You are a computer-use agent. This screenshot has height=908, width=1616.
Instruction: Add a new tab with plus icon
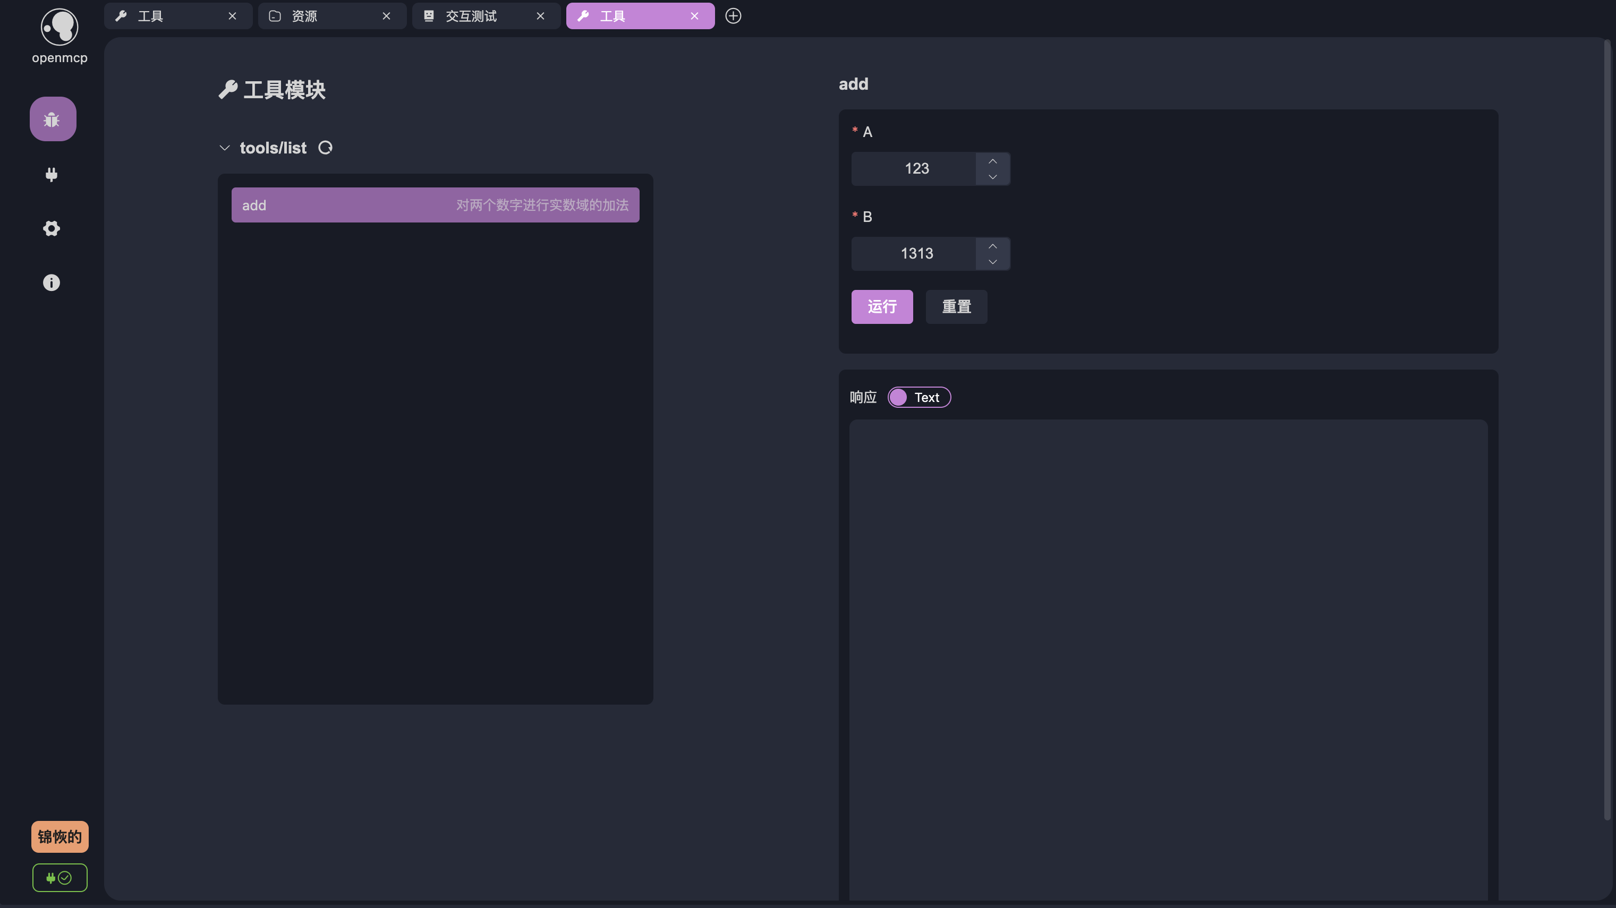point(733,16)
